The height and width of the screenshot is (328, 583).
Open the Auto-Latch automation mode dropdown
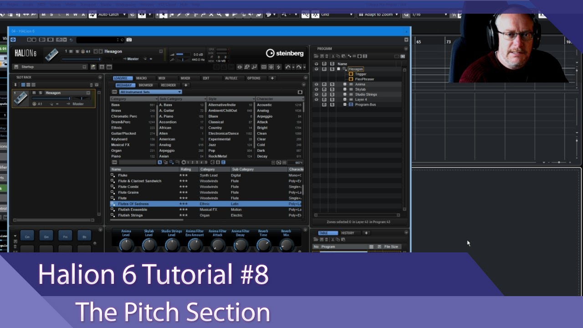pyautogui.click(x=112, y=15)
